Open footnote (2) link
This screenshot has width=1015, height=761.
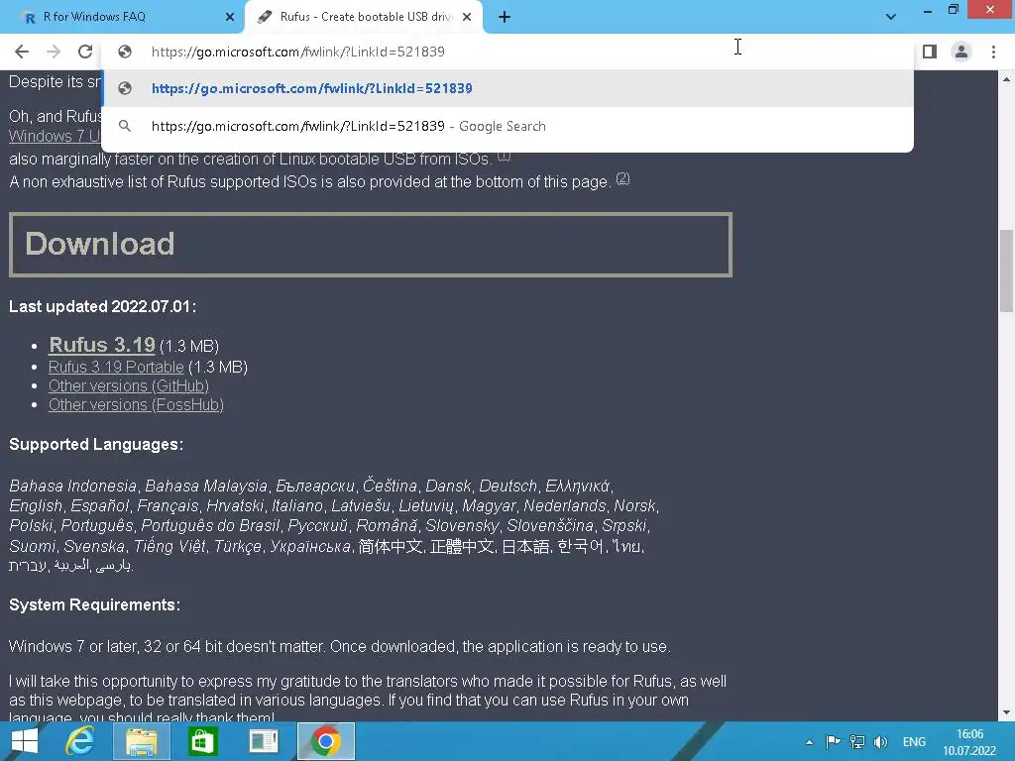(622, 178)
